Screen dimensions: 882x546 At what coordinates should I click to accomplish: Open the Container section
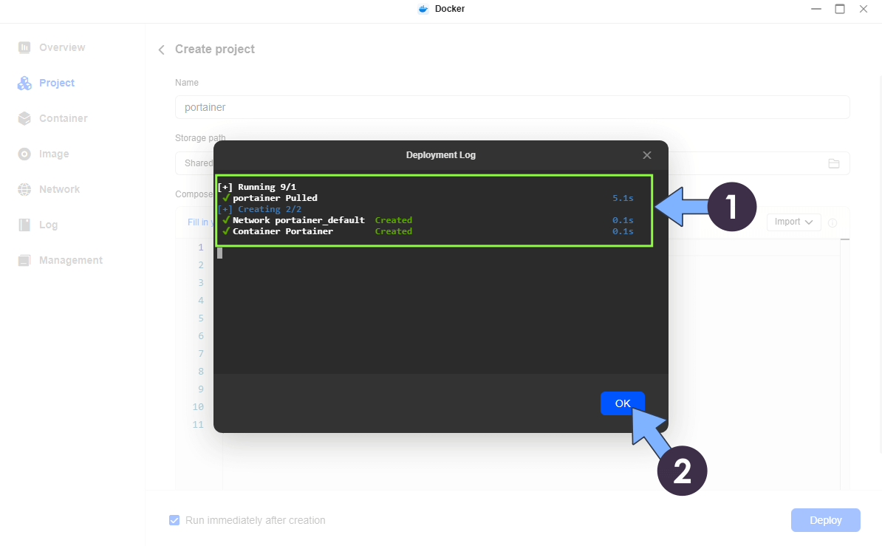pos(62,118)
